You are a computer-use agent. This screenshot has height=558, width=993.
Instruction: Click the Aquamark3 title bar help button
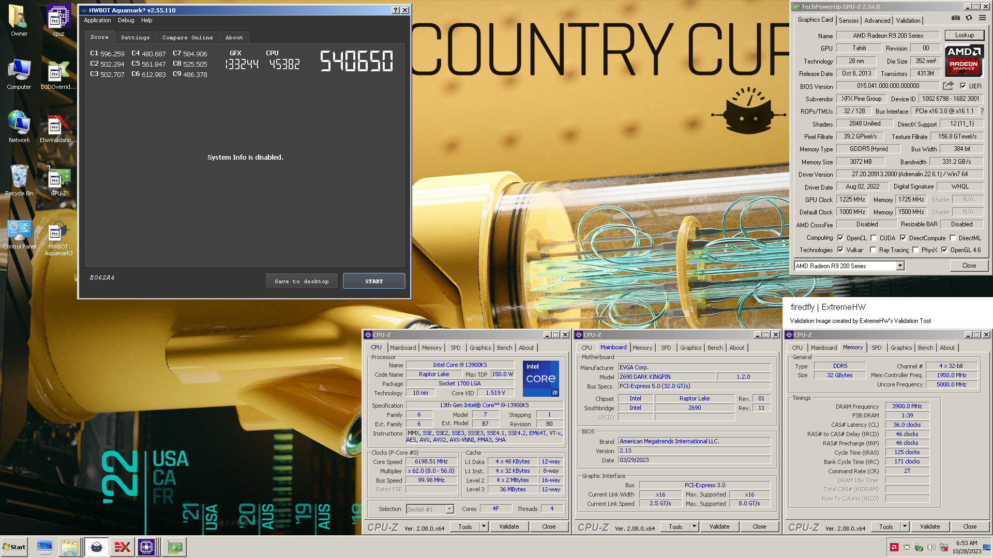[396, 10]
